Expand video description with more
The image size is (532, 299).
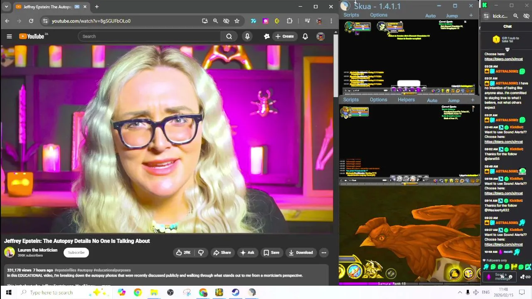[106, 285]
